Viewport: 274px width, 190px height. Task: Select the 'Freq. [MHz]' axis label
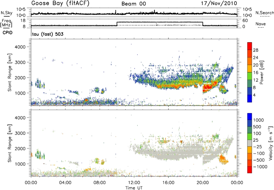[6, 23]
